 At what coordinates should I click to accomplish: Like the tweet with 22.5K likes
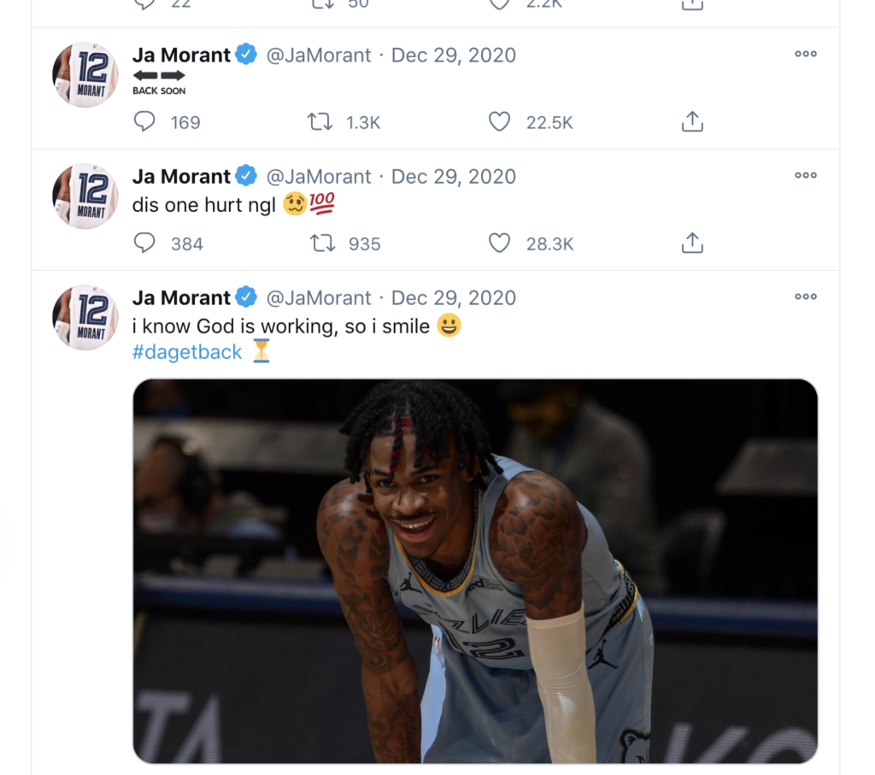click(499, 121)
